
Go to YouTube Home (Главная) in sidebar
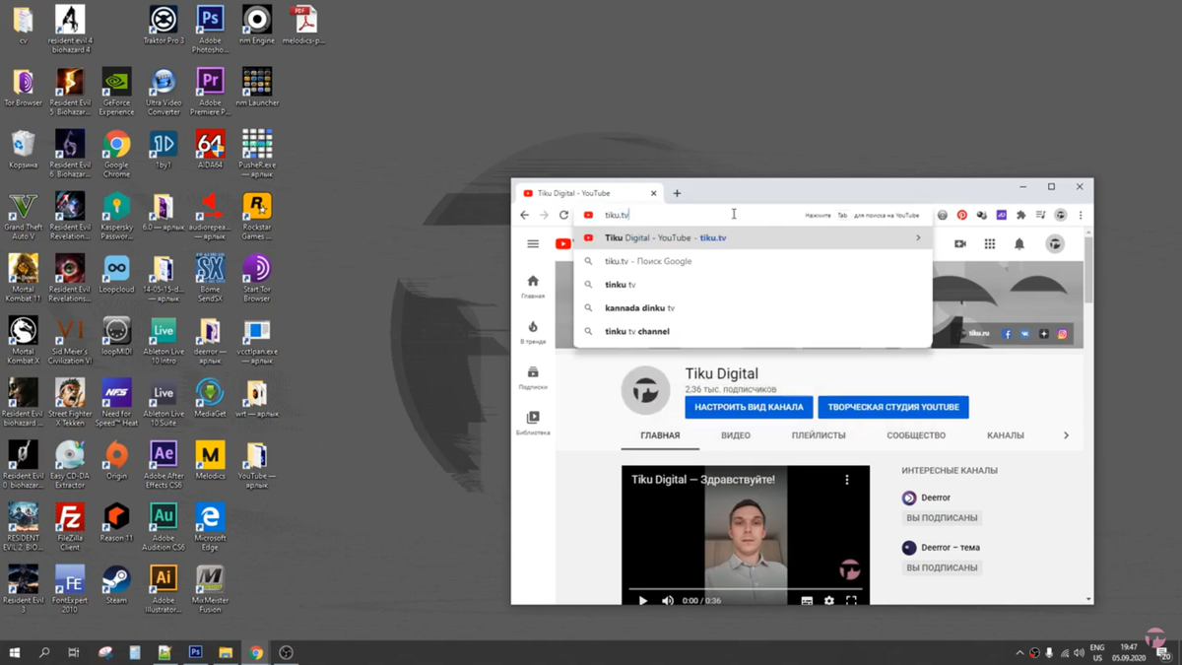pyautogui.click(x=533, y=286)
